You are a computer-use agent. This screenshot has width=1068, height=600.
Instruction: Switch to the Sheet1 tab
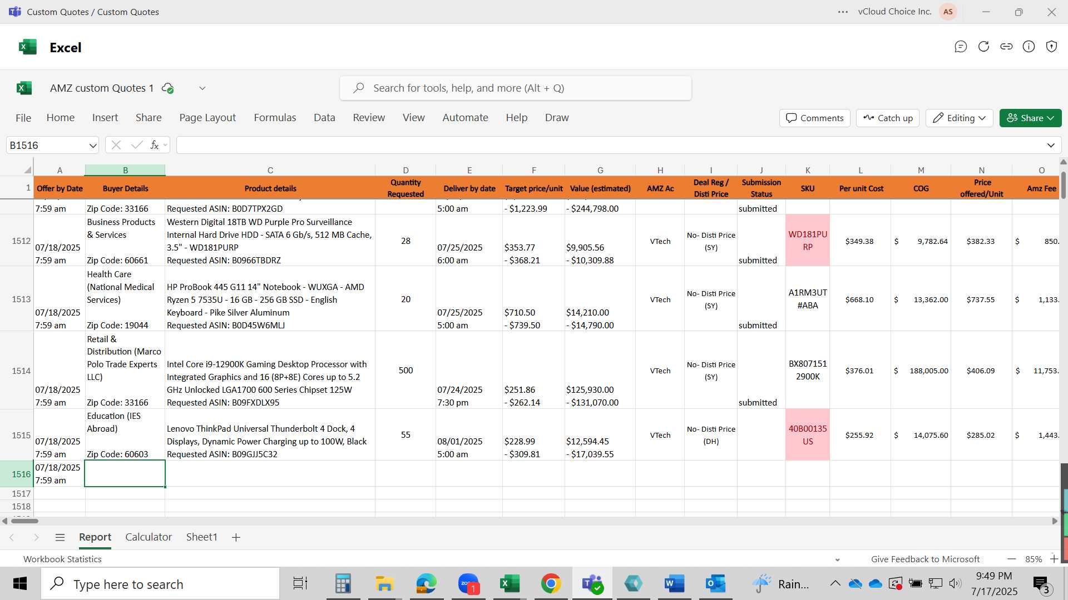201,537
